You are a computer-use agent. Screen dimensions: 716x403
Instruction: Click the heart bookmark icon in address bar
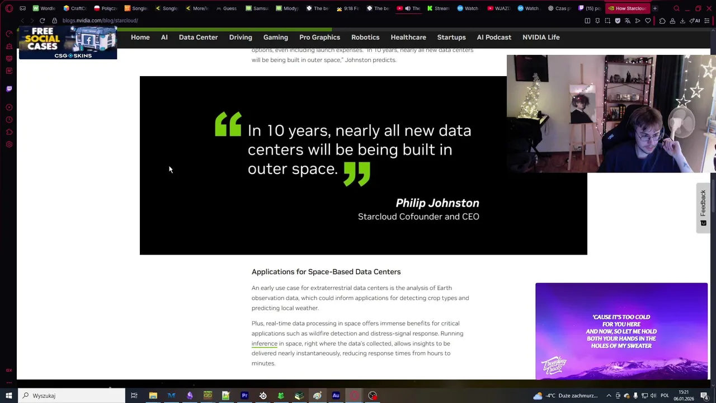[x=648, y=21]
